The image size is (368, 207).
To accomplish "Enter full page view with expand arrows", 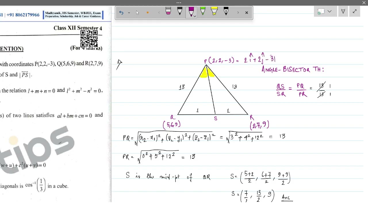I will pyautogui.click(x=354, y=11).
